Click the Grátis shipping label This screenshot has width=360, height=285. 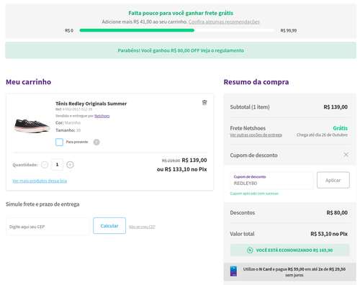tap(340, 128)
